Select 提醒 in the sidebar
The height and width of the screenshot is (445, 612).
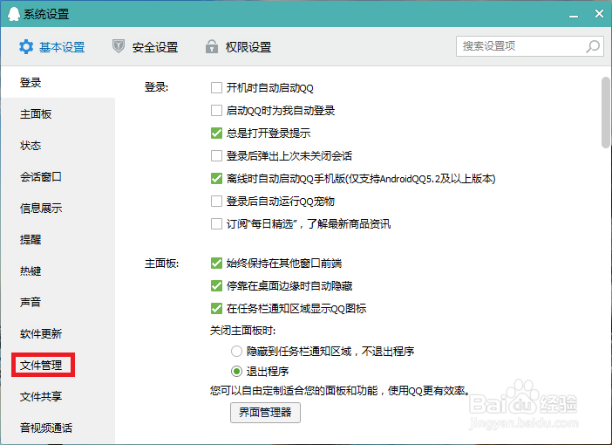[58, 239]
